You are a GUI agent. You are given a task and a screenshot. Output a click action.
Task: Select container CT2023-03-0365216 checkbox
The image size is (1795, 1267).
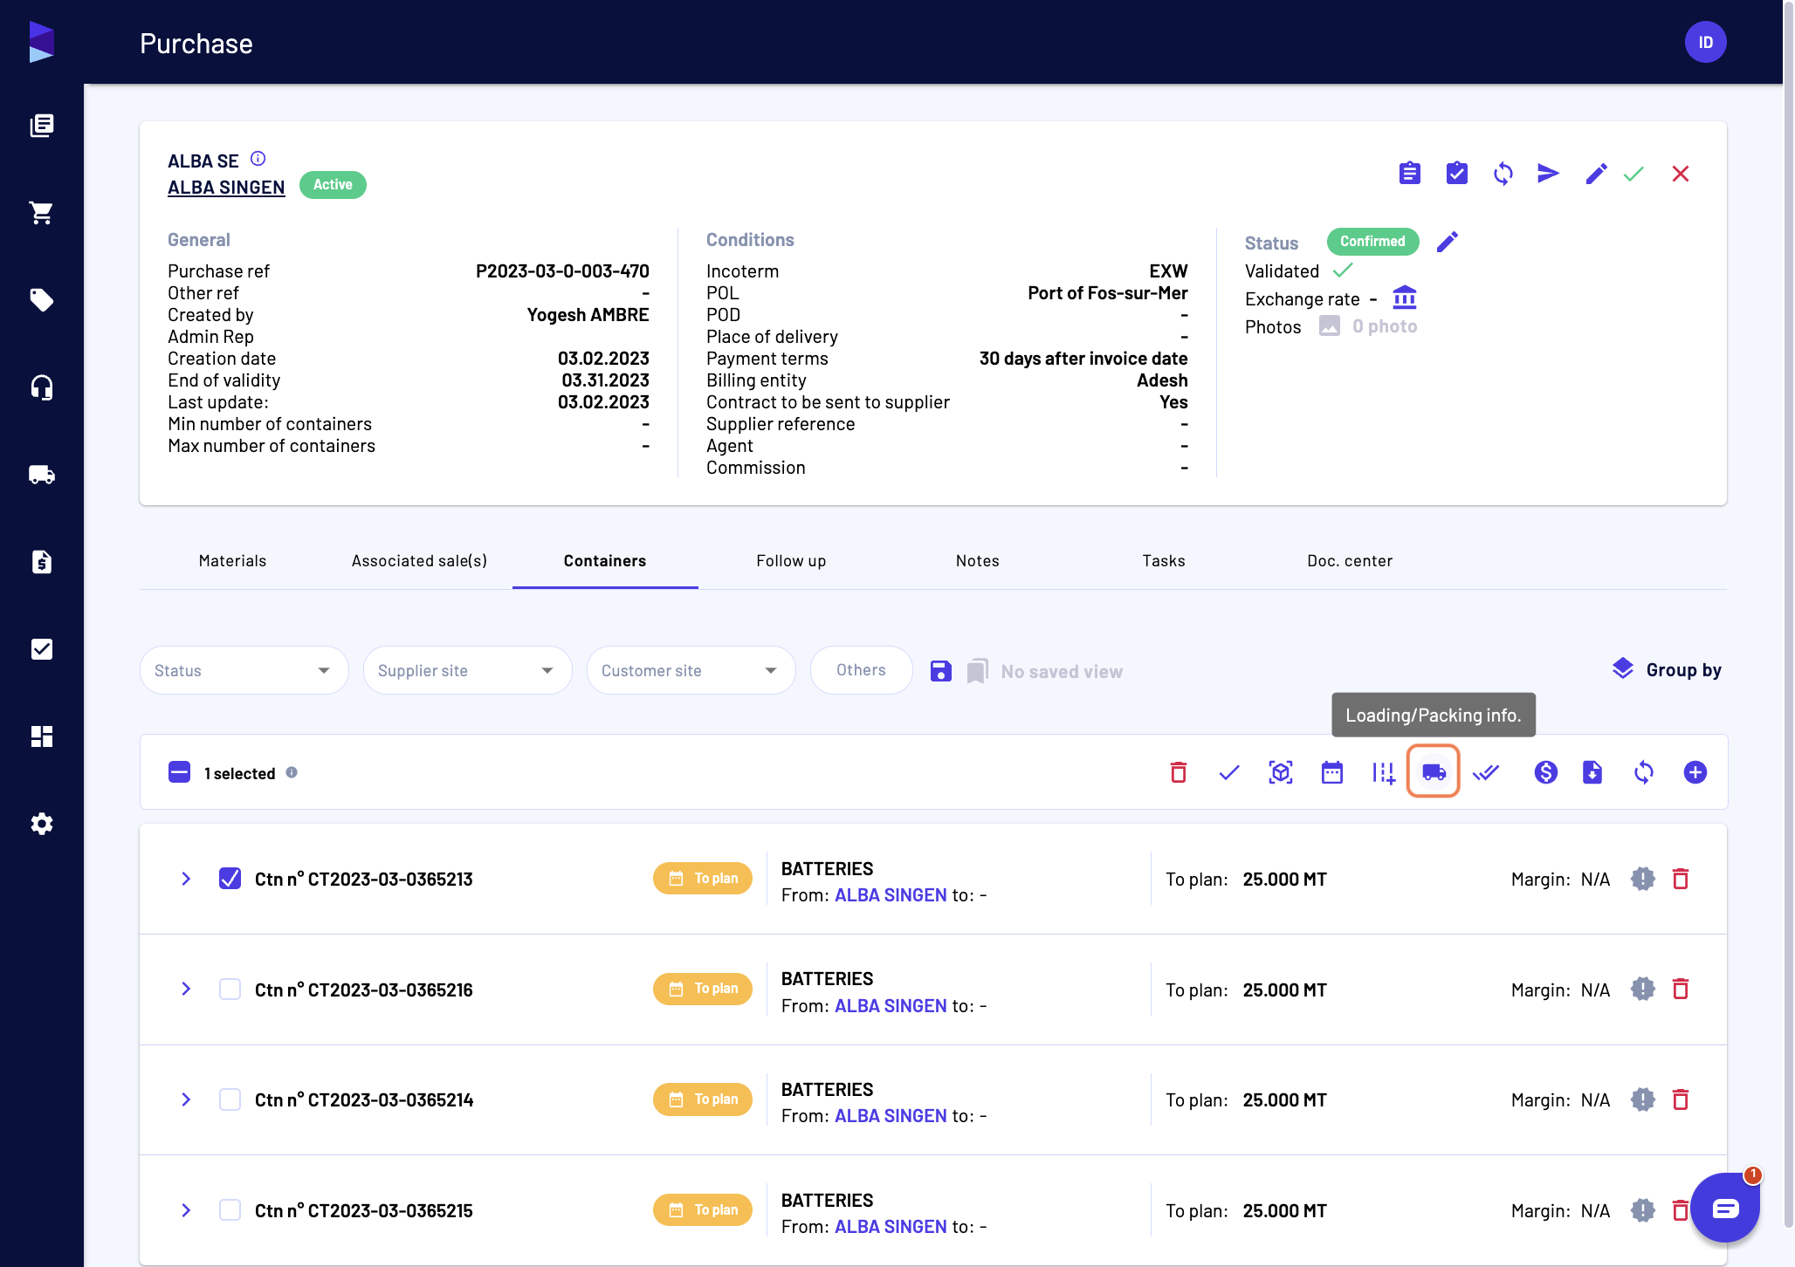click(x=230, y=990)
